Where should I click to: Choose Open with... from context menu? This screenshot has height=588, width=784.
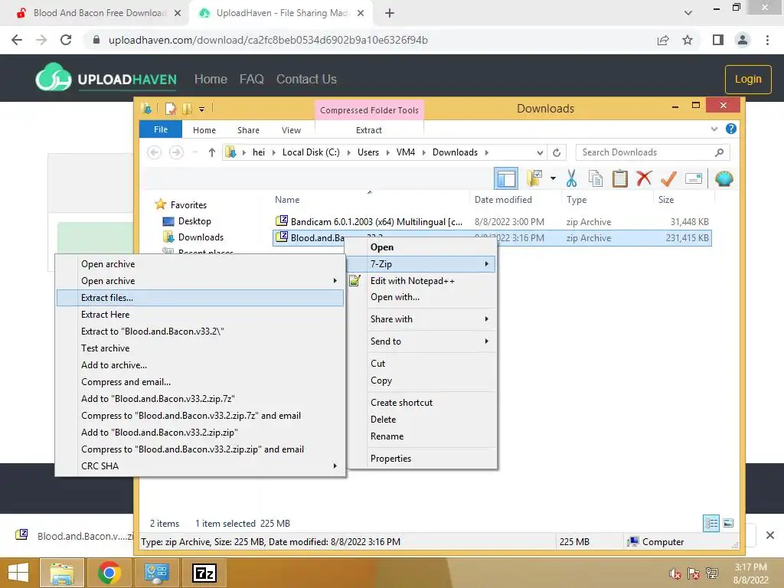click(x=422, y=297)
